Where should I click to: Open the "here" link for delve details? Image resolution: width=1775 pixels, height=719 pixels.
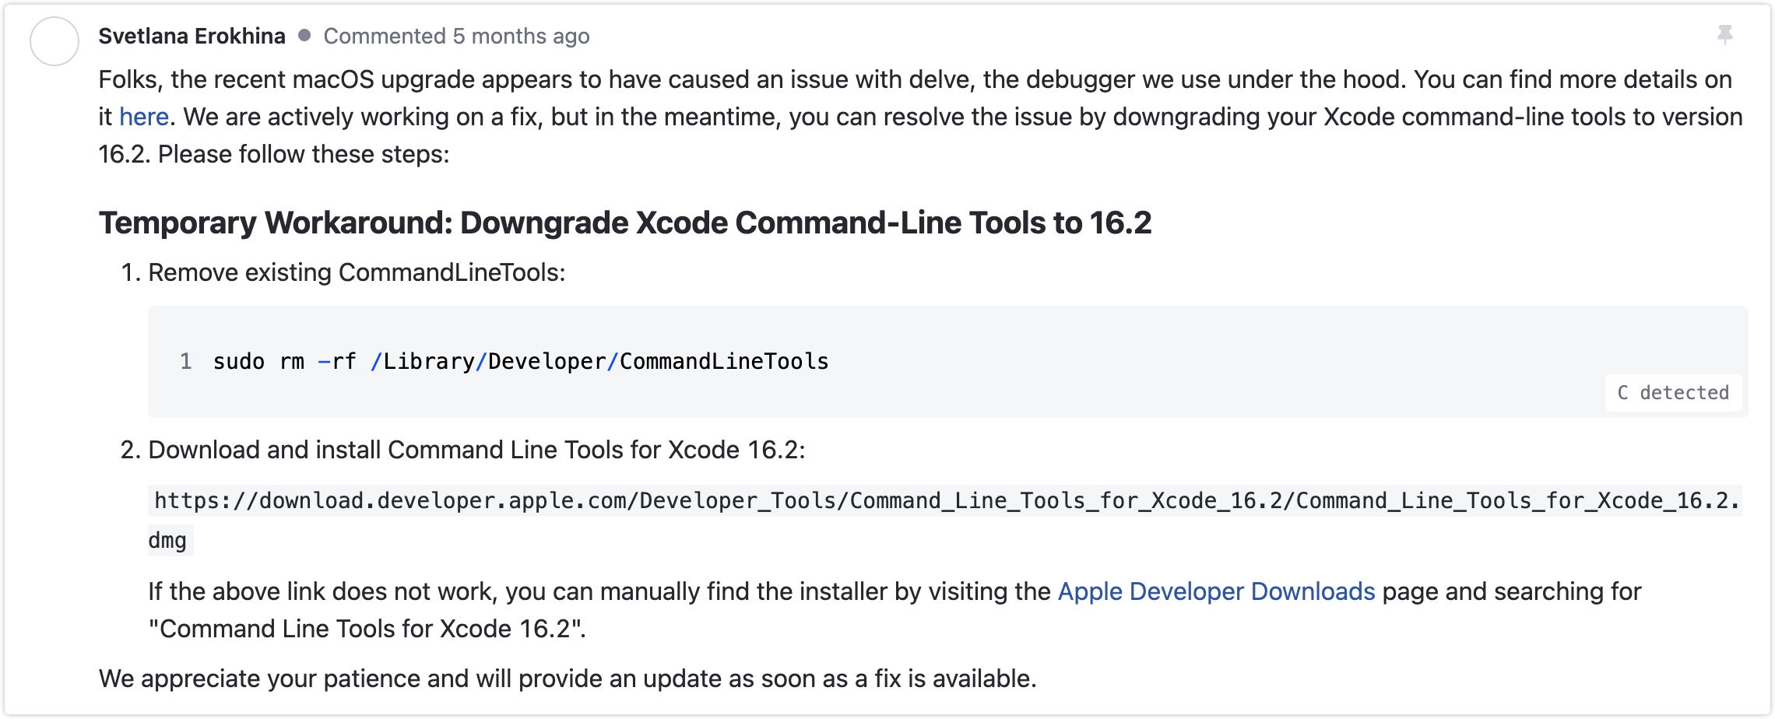[144, 117]
